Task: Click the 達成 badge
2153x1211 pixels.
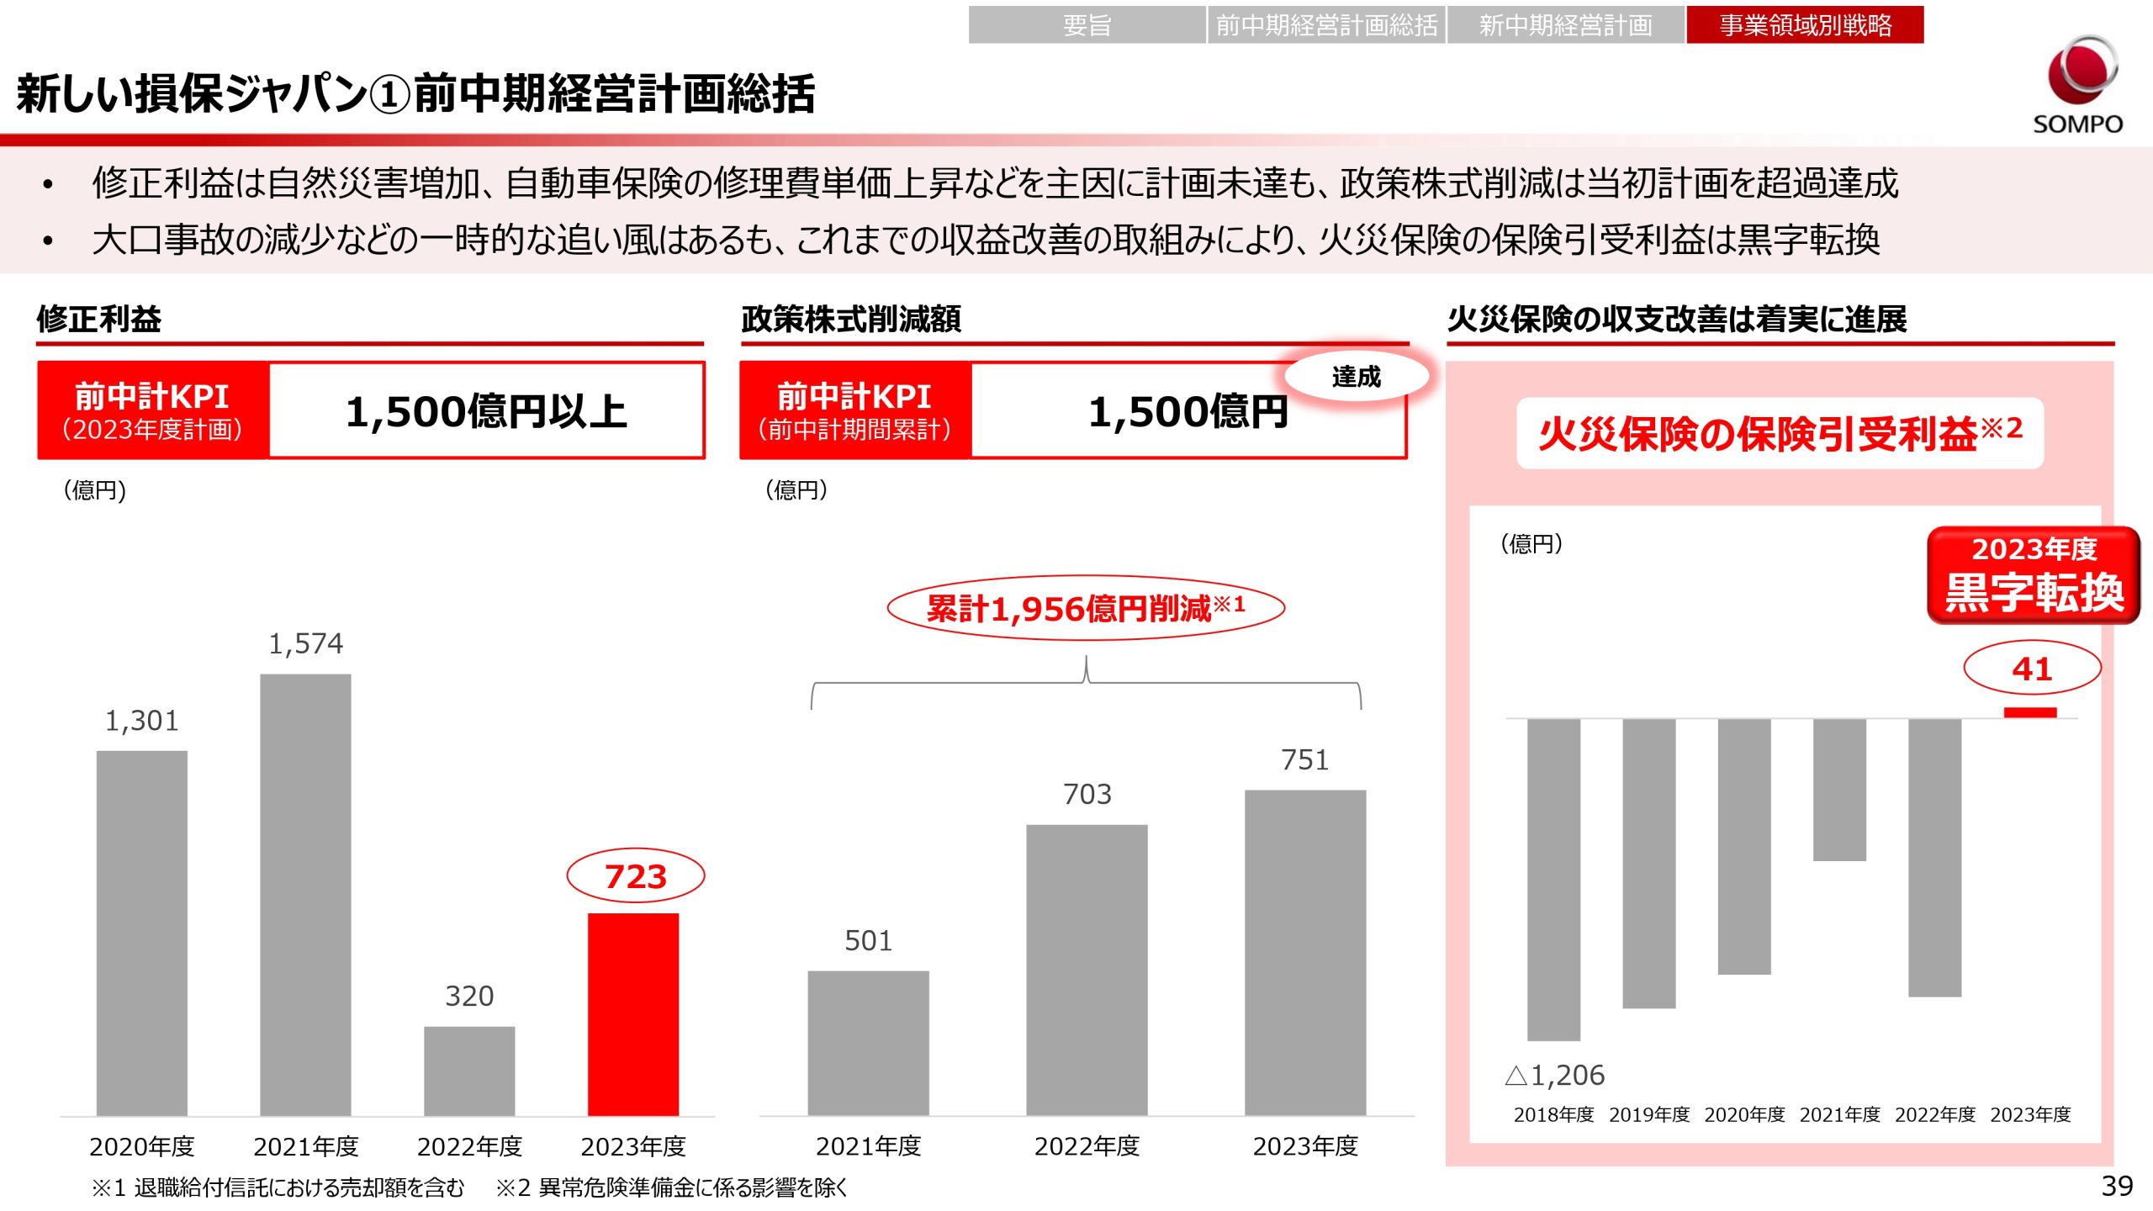Action: click(1356, 377)
